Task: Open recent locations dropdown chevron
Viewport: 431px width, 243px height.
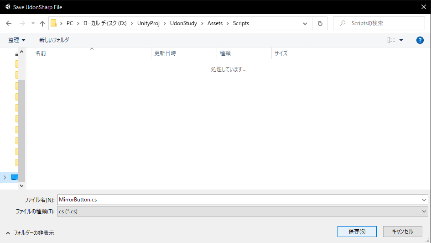Action: point(33,23)
